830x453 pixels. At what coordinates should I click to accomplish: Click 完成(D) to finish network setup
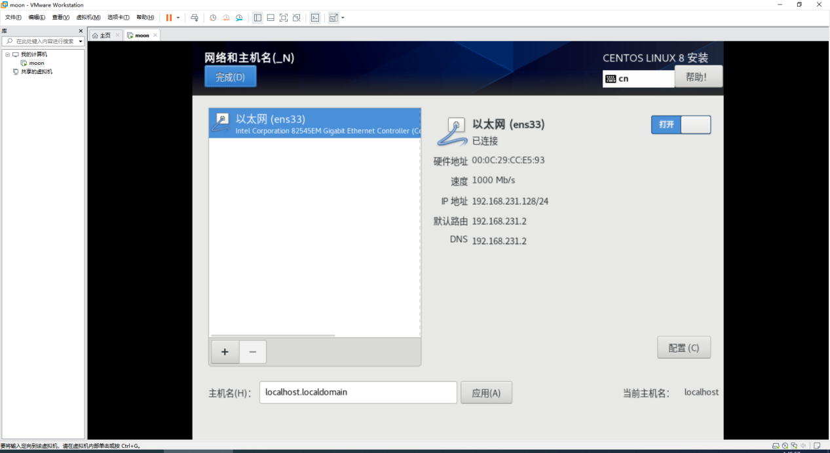click(x=230, y=77)
